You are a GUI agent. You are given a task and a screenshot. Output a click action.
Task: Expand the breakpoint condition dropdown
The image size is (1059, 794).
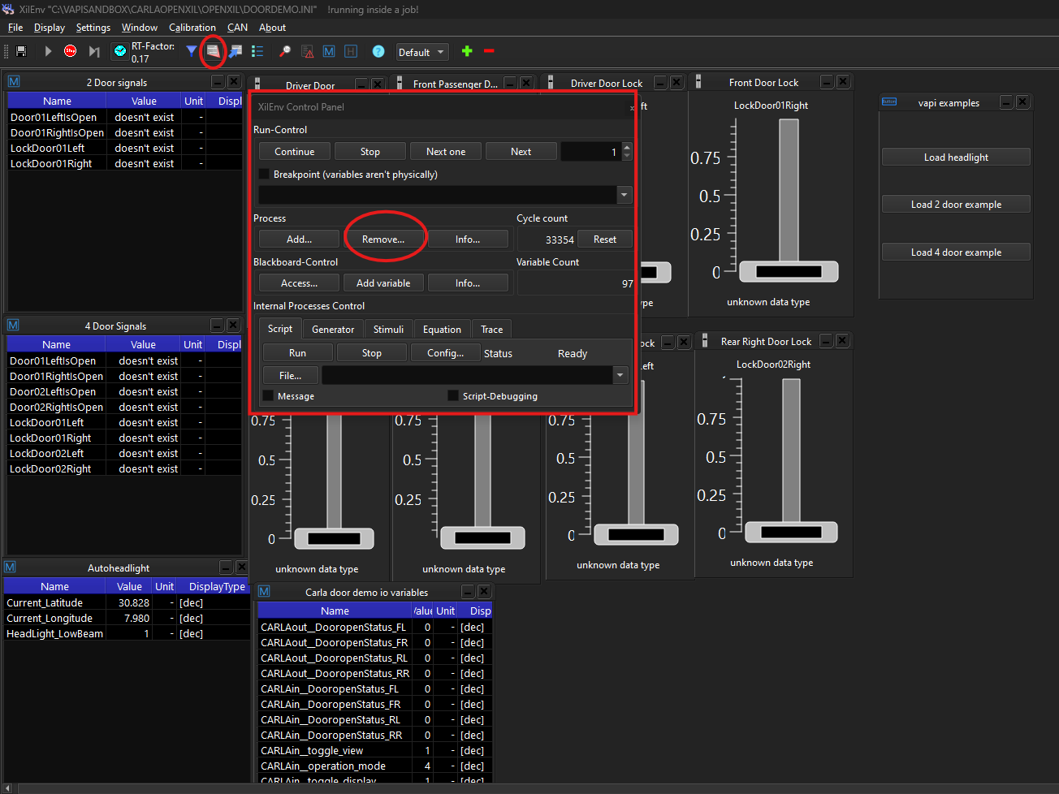624,195
